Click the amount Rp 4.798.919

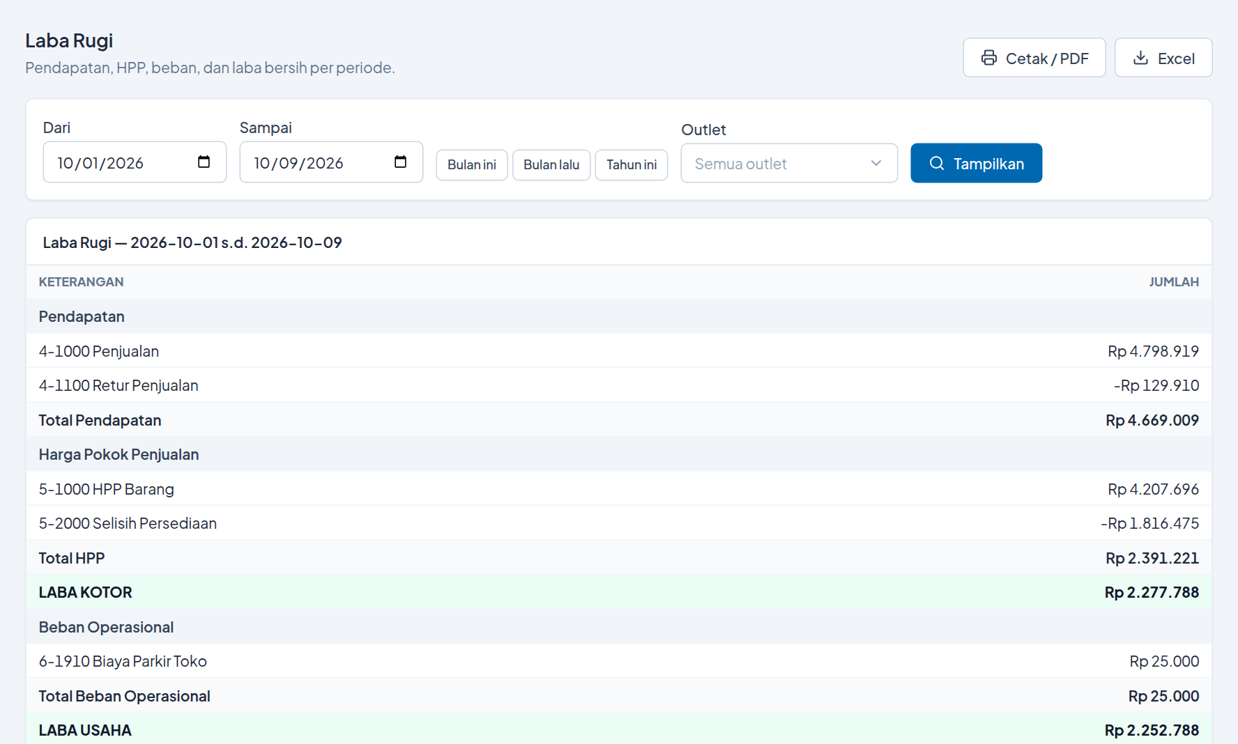tap(1153, 351)
